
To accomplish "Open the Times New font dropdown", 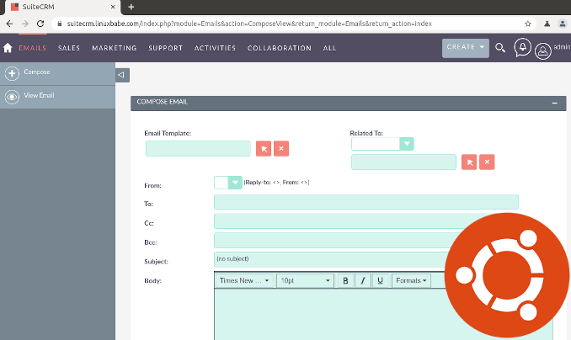I will point(244,280).
